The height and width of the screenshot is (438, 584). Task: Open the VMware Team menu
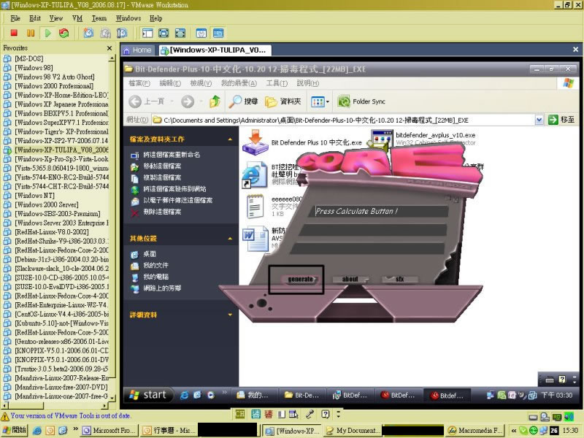tap(99, 18)
